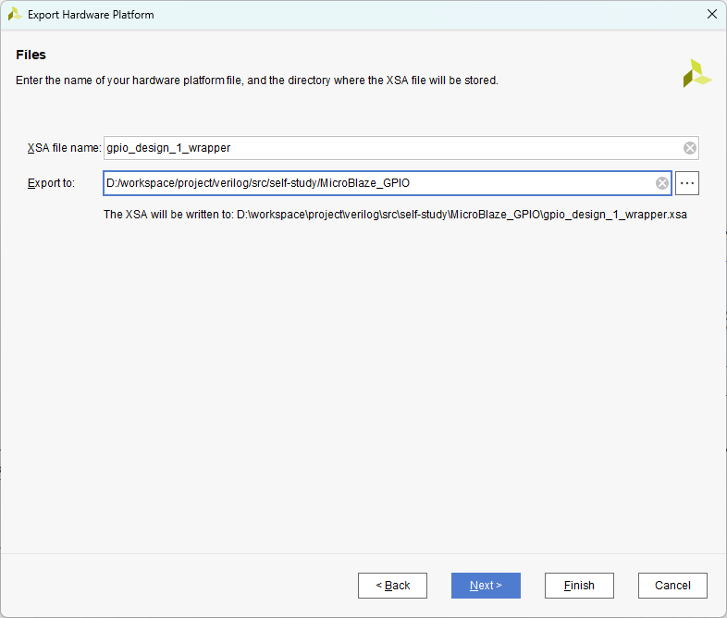727x618 pixels.
Task: Clear the Export to path field
Action: (662, 183)
